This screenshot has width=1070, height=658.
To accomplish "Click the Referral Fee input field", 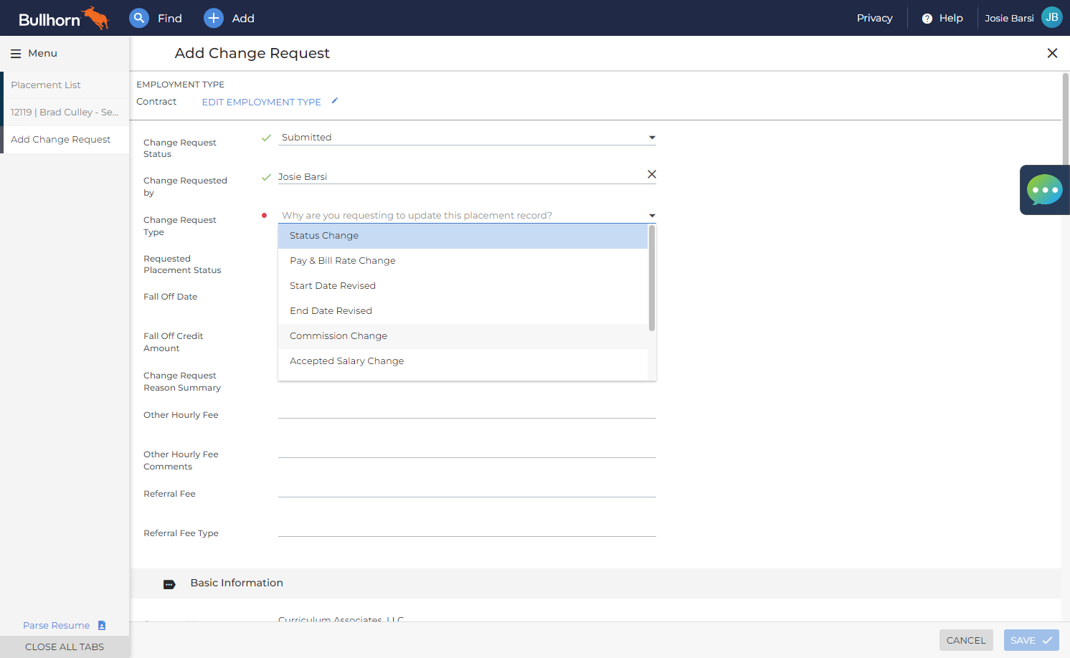I will coord(467,489).
